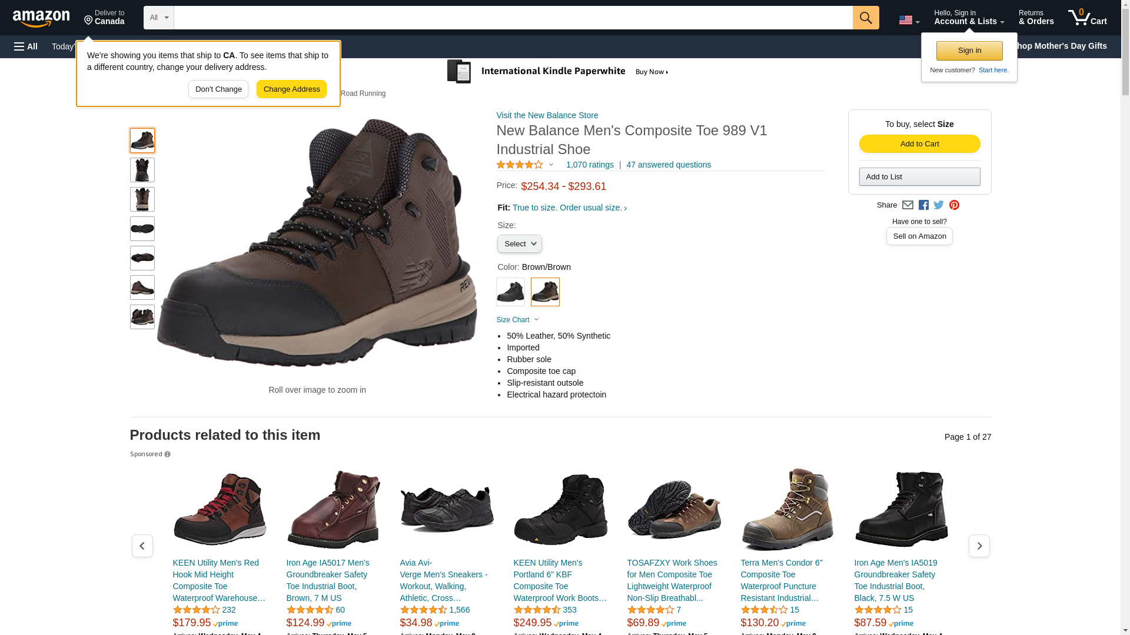1130x635 pixels.
Task: Share product on Facebook icon
Action: tap(923, 205)
